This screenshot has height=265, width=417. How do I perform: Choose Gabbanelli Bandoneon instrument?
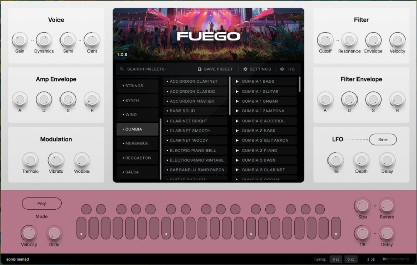195,170
